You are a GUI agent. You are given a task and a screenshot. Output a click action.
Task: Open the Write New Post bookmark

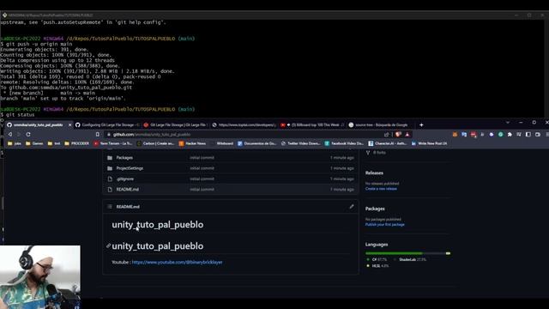tap(429, 143)
